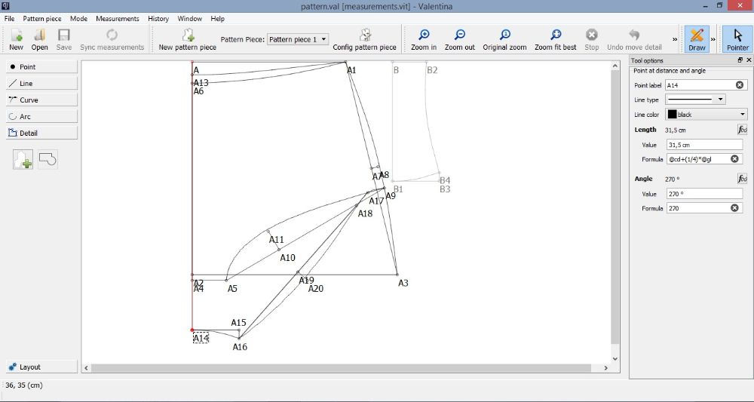Select the Detail tool category
This screenshot has width=754, height=402.
42,133
